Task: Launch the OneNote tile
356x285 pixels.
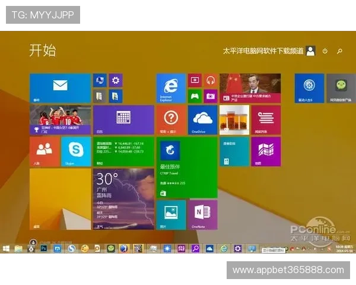Action: (202, 214)
